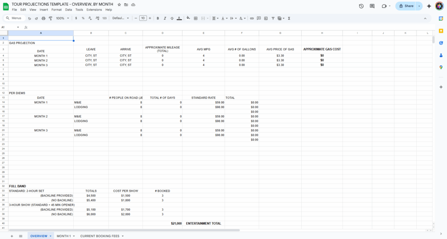The width and height of the screenshot is (447, 239).
Task: Click the Share button
Action: coord(406,6)
